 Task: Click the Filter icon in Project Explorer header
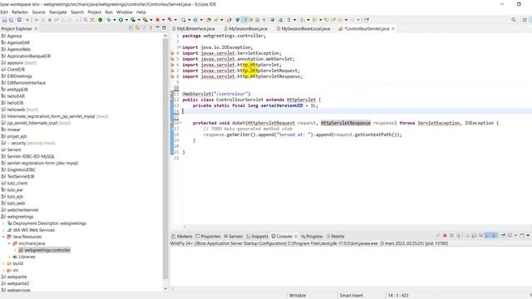coord(144,28)
